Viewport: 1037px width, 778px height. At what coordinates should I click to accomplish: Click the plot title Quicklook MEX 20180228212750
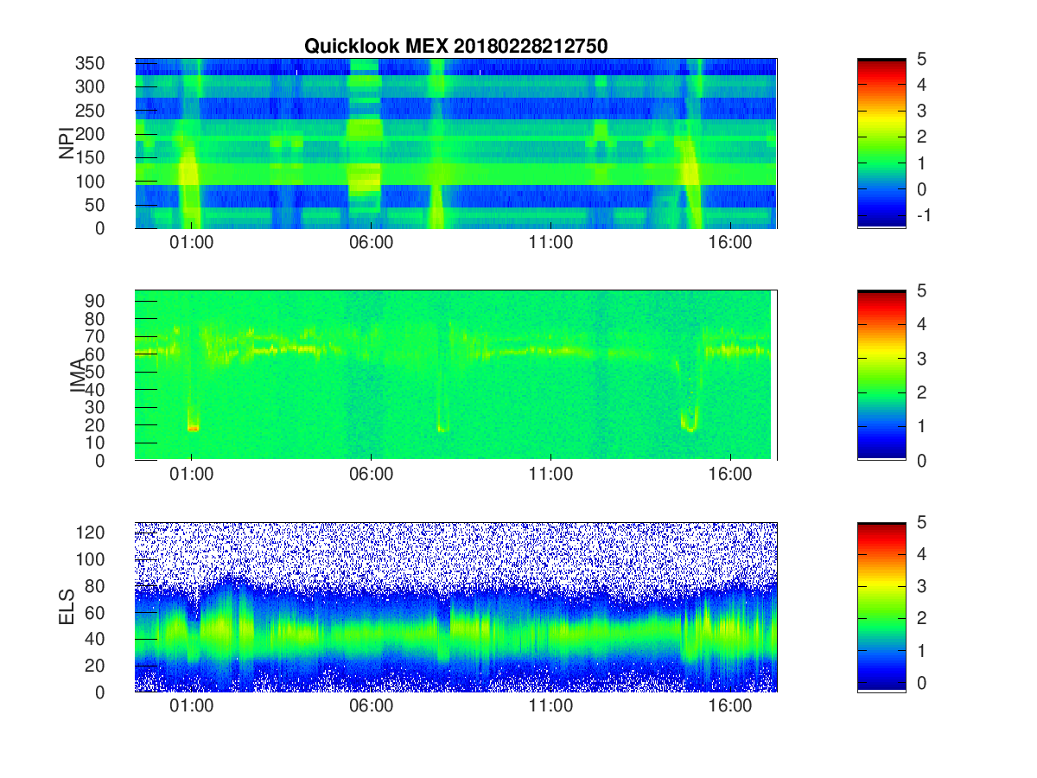(455, 46)
